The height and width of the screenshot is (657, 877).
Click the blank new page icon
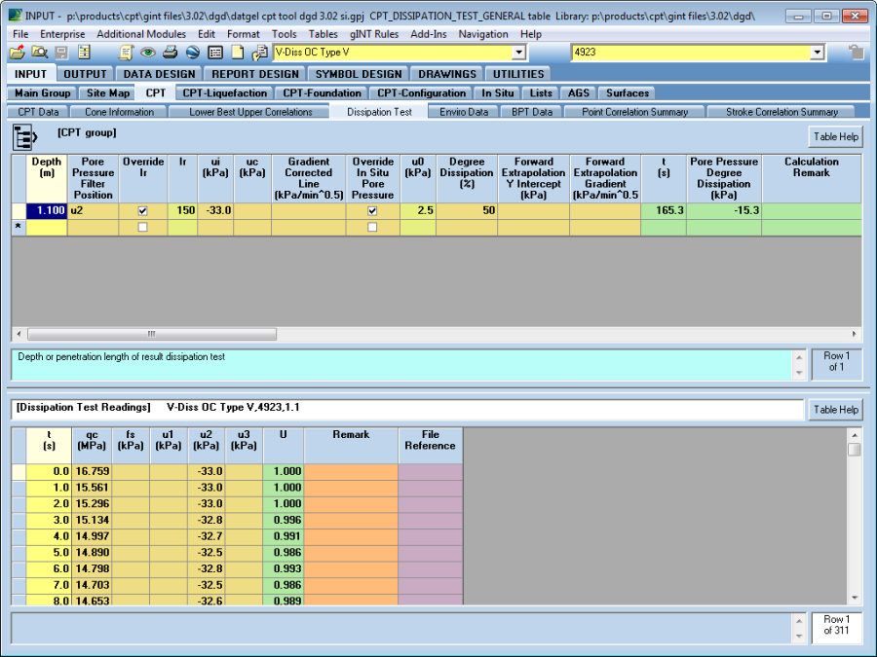[237, 53]
